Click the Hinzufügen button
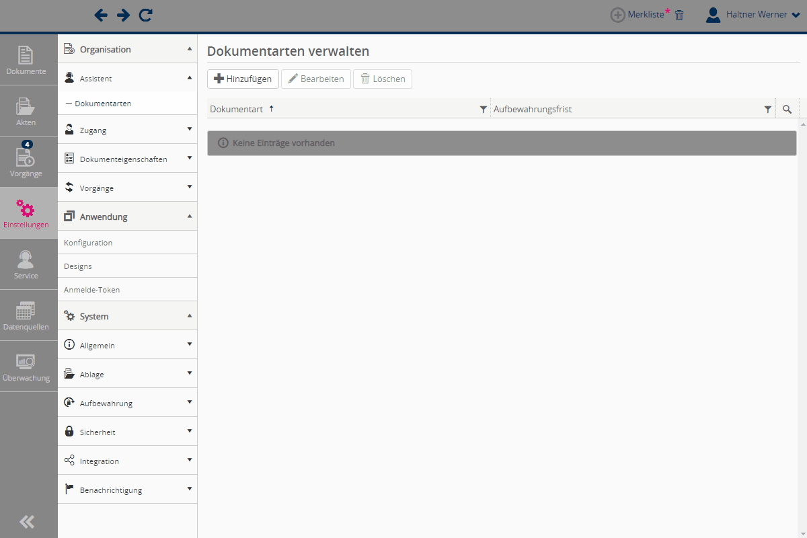Image resolution: width=807 pixels, height=538 pixels. pos(243,79)
